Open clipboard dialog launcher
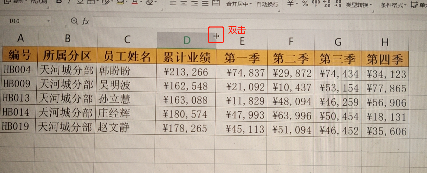 click(48, 8)
